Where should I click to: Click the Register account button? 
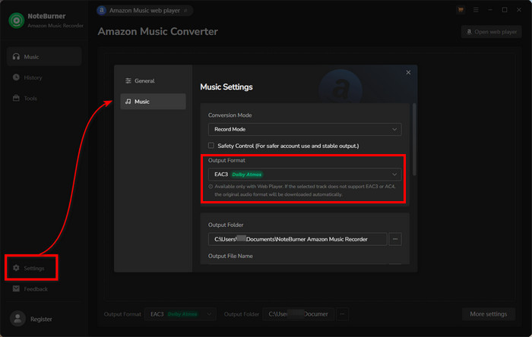pos(41,319)
